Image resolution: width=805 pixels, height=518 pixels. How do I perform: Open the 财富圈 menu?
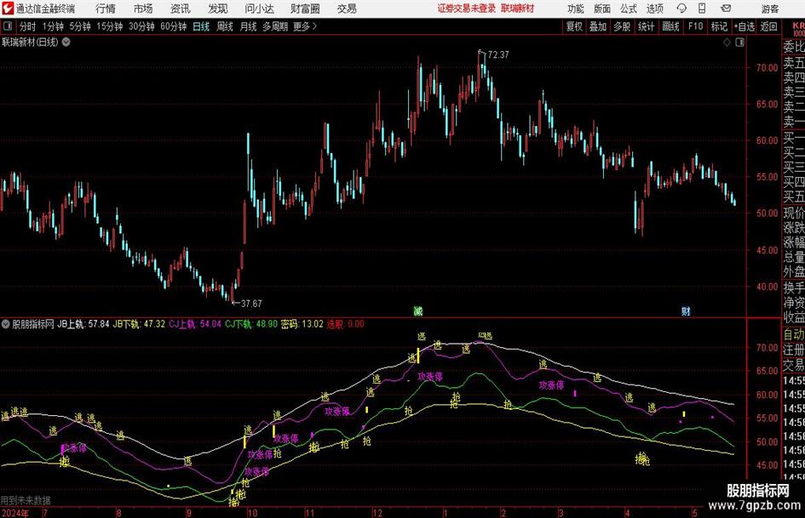tap(305, 9)
